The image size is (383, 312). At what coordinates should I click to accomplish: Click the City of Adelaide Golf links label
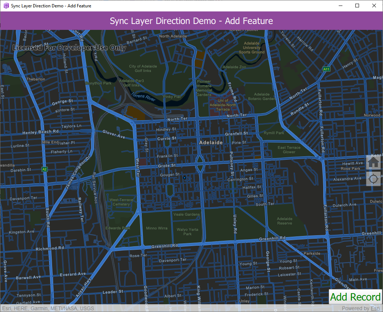tap(143, 68)
